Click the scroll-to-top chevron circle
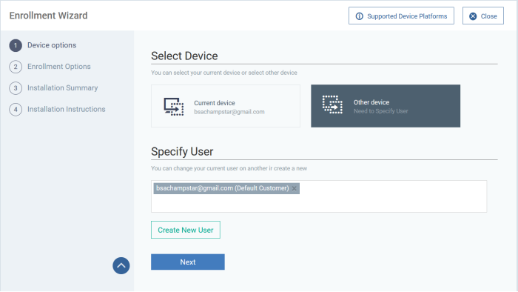The width and height of the screenshot is (518, 292). tap(121, 265)
